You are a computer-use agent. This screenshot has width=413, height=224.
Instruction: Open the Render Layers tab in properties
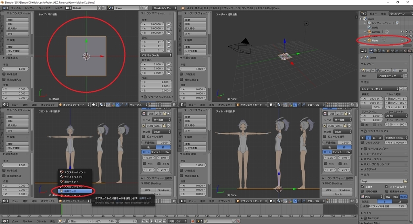(375, 50)
